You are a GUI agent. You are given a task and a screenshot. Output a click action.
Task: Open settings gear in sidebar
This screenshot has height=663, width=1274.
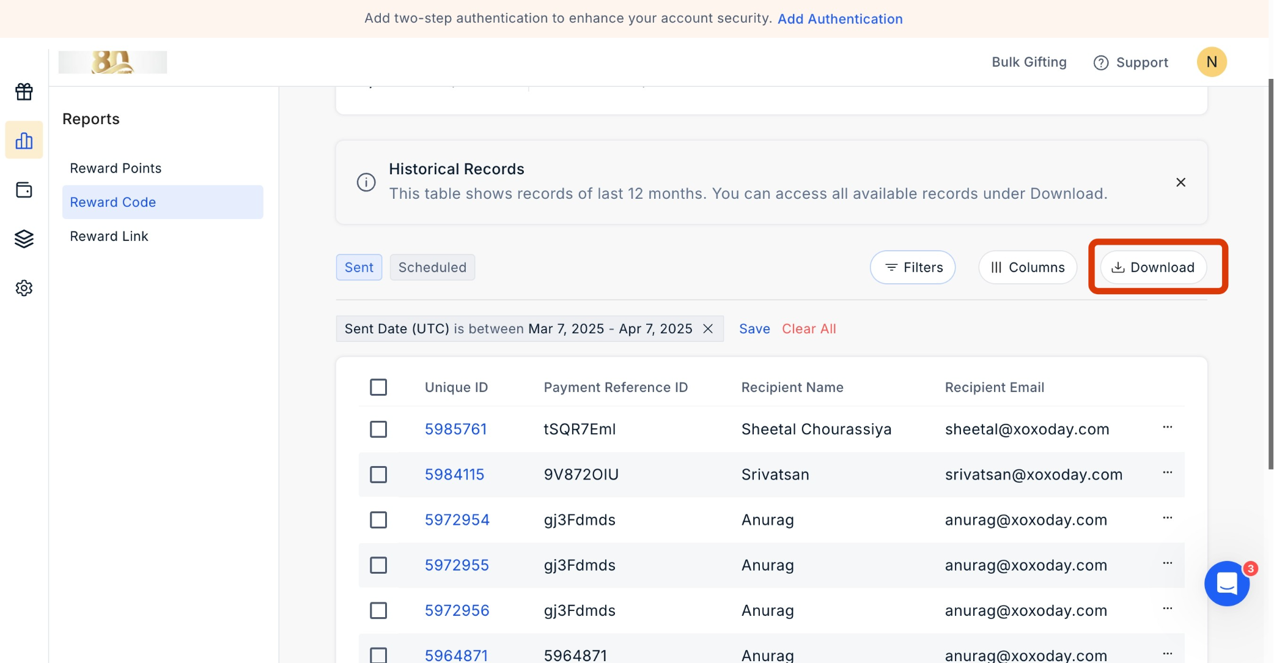(24, 288)
